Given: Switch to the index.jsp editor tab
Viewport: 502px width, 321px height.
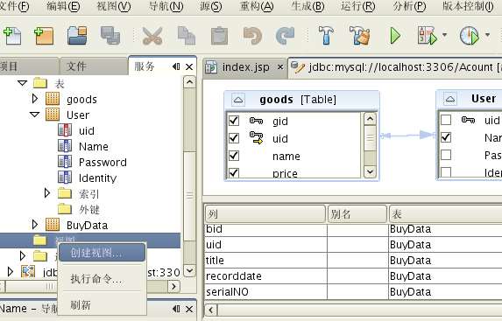Looking at the screenshot, I should [x=245, y=67].
